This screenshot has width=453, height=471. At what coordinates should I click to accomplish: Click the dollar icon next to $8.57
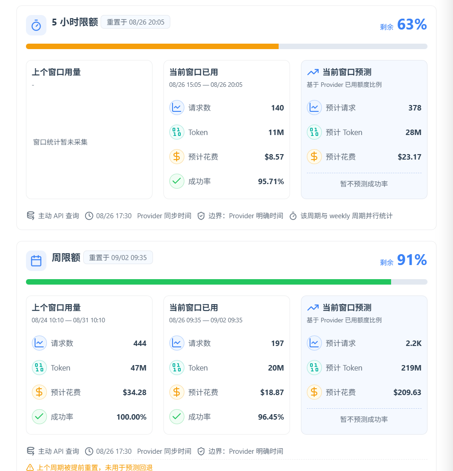coord(177,157)
